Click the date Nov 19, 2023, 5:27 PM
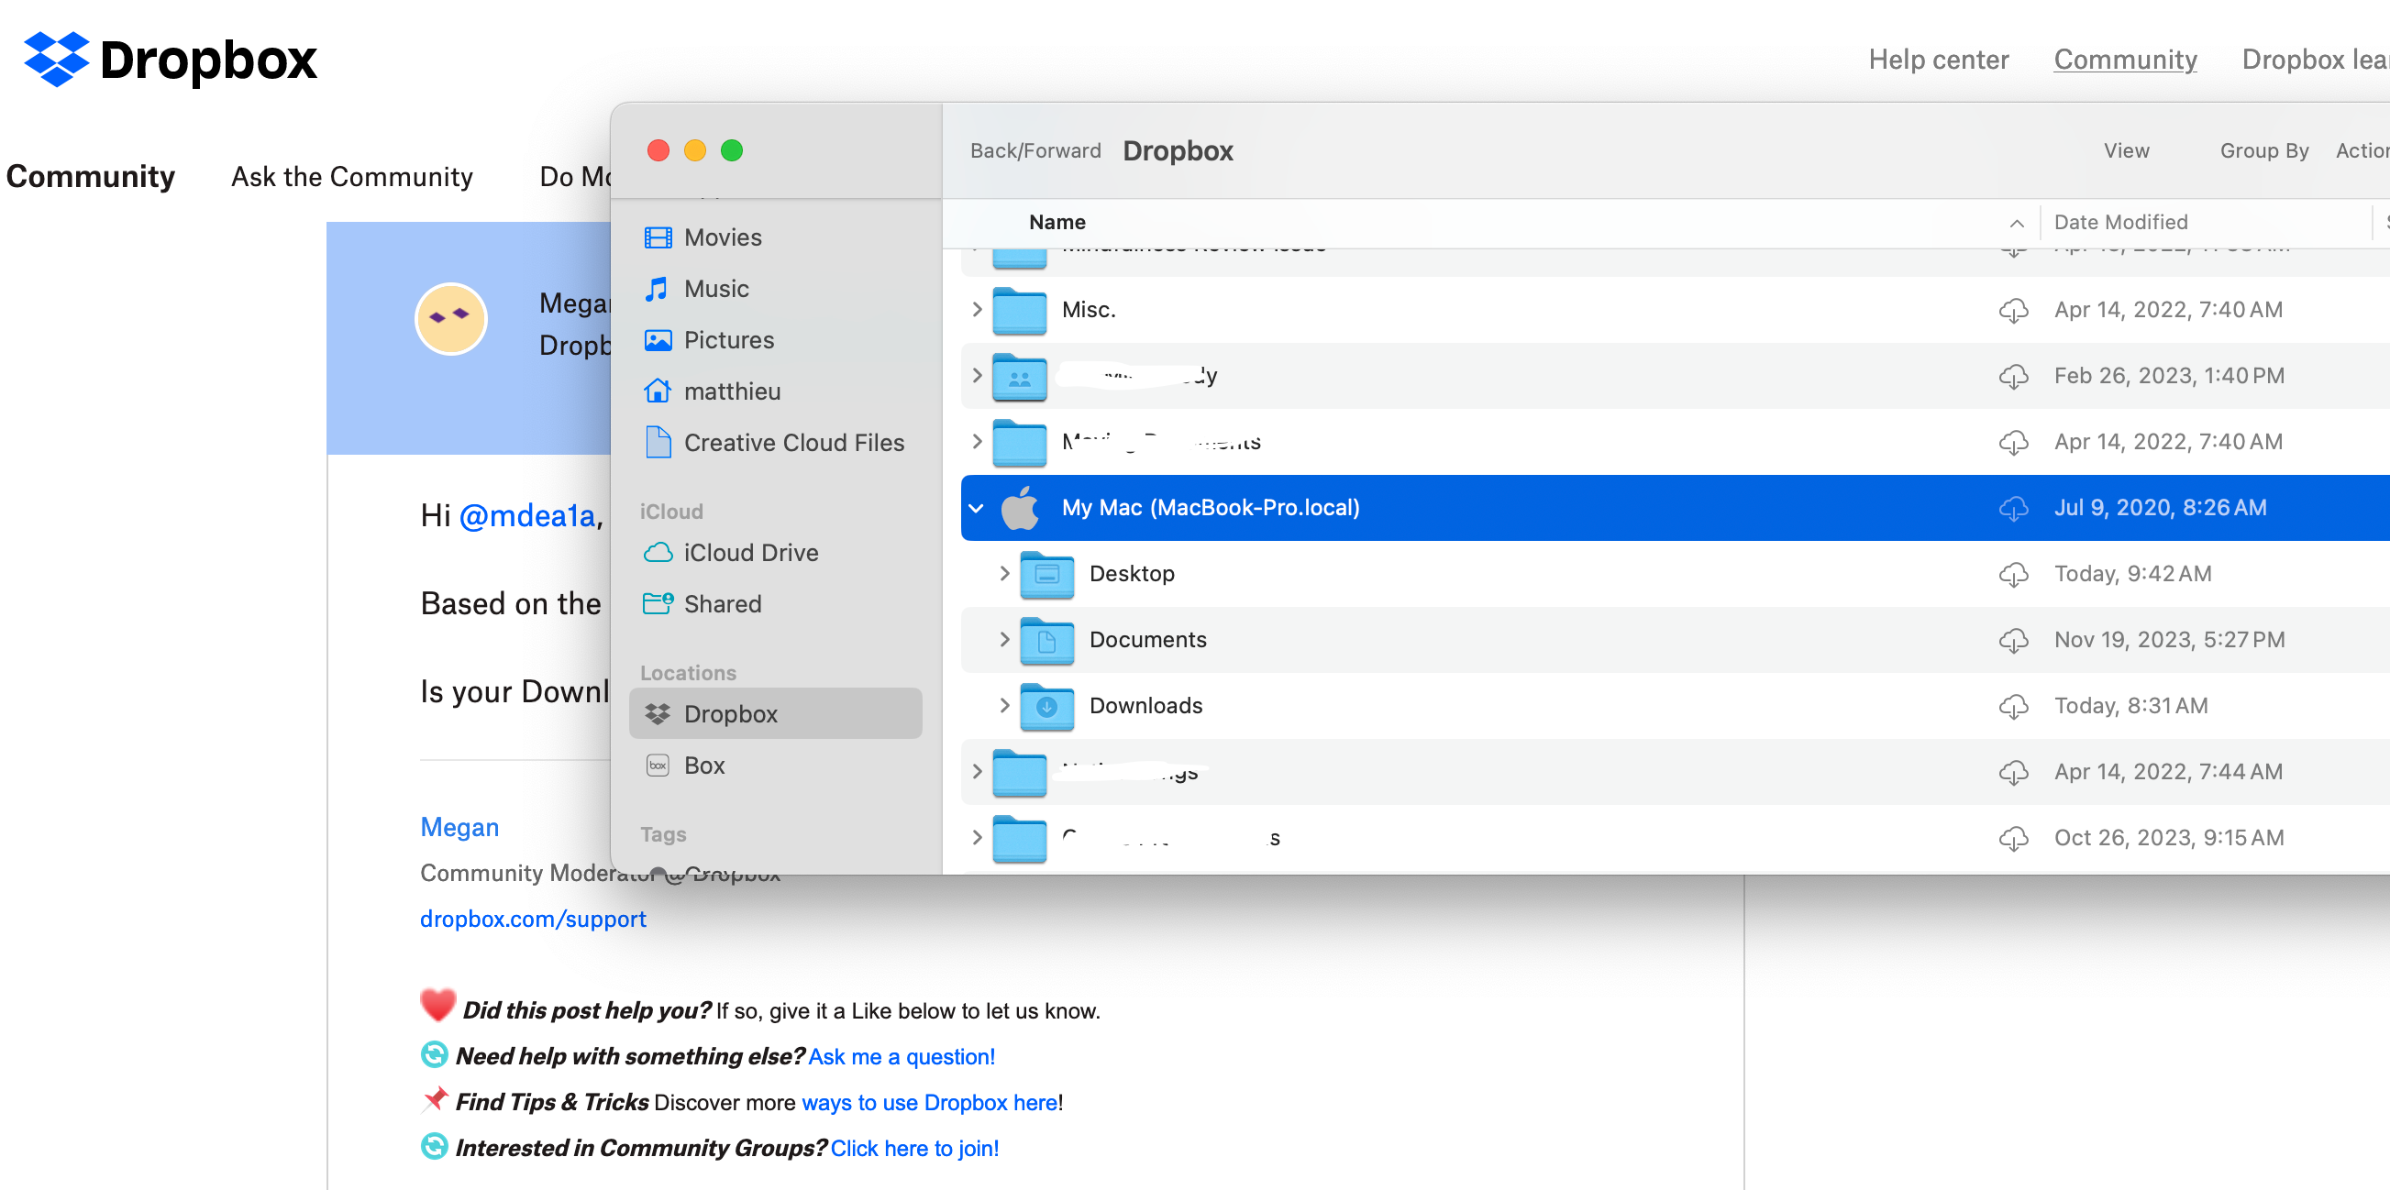Image resolution: width=2390 pixels, height=1190 pixels. click(x=2168, y=639)
